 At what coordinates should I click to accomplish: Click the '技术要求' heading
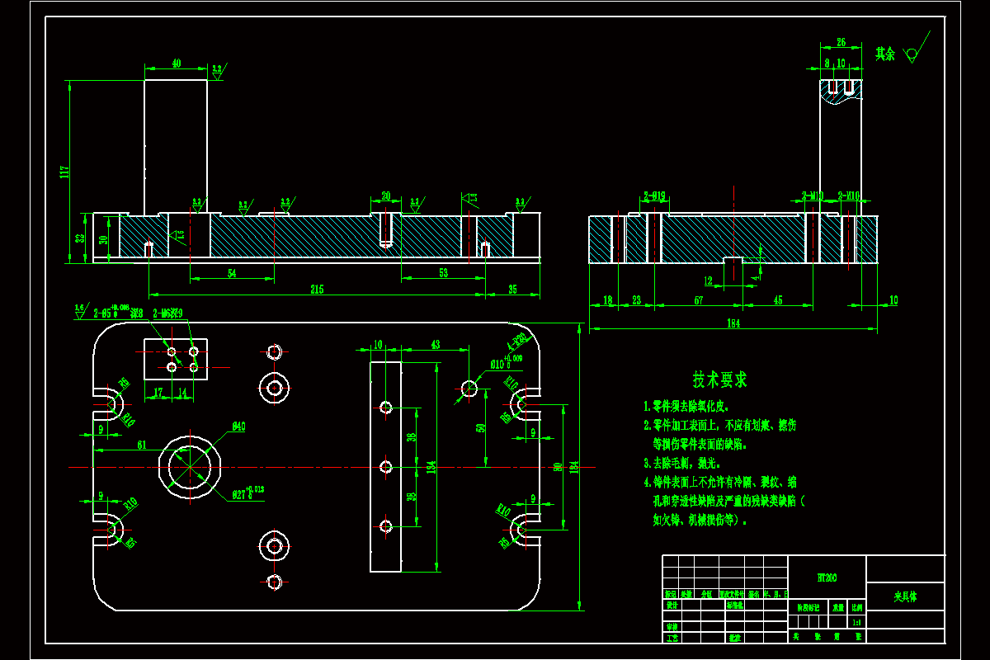720,379
